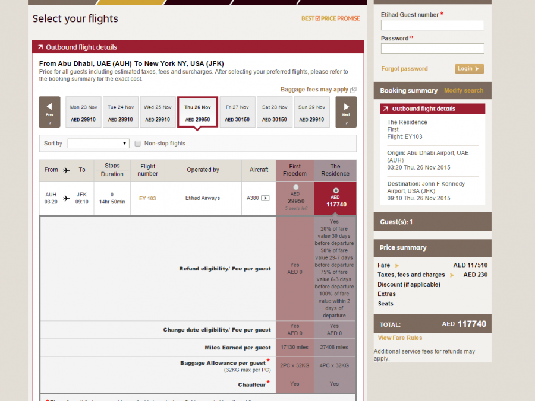Select The Residence fare radio button
Screen dimensions: 535x401
tap(335, 190)
